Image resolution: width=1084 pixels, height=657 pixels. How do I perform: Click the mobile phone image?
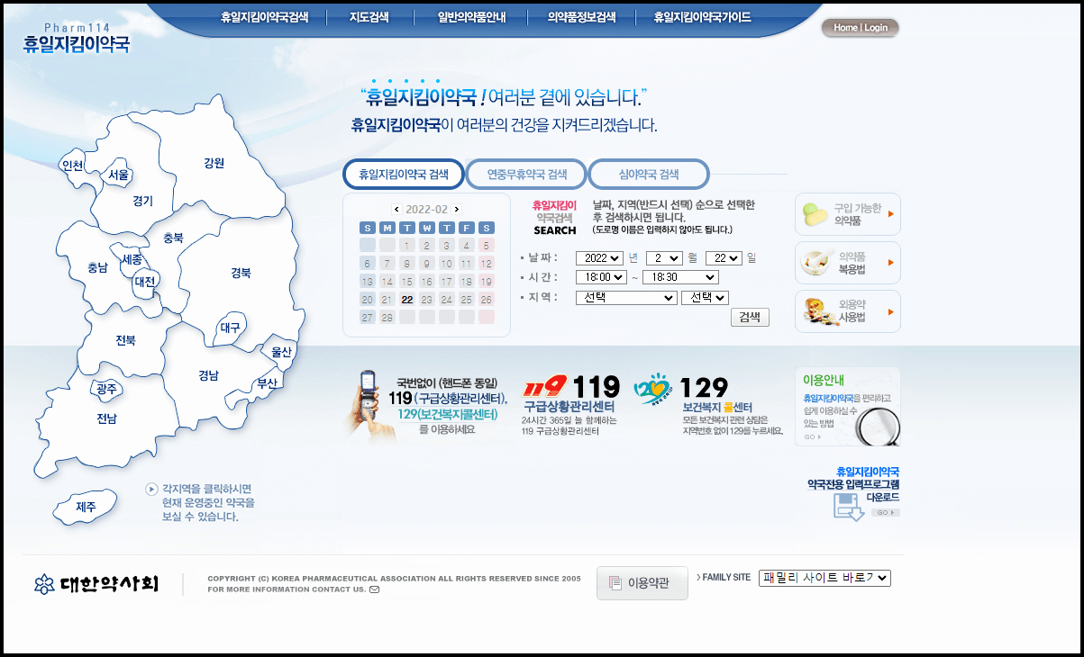point(369,403)
